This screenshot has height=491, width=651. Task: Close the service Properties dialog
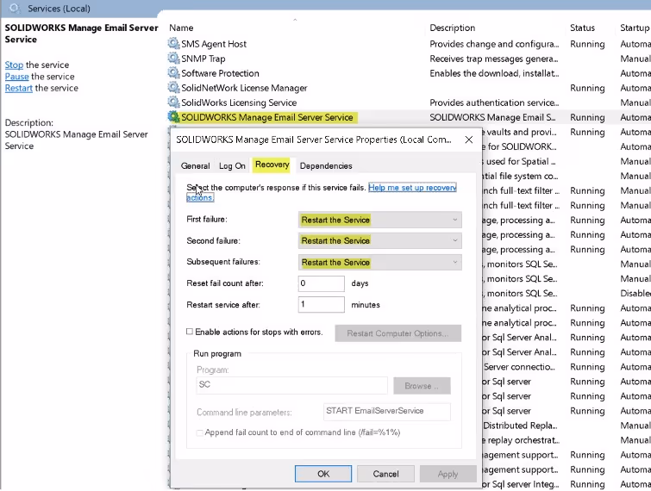pos(469,140)
